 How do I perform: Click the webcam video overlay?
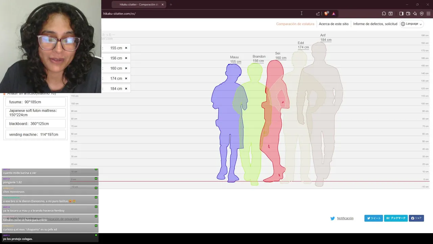[50, 46]
